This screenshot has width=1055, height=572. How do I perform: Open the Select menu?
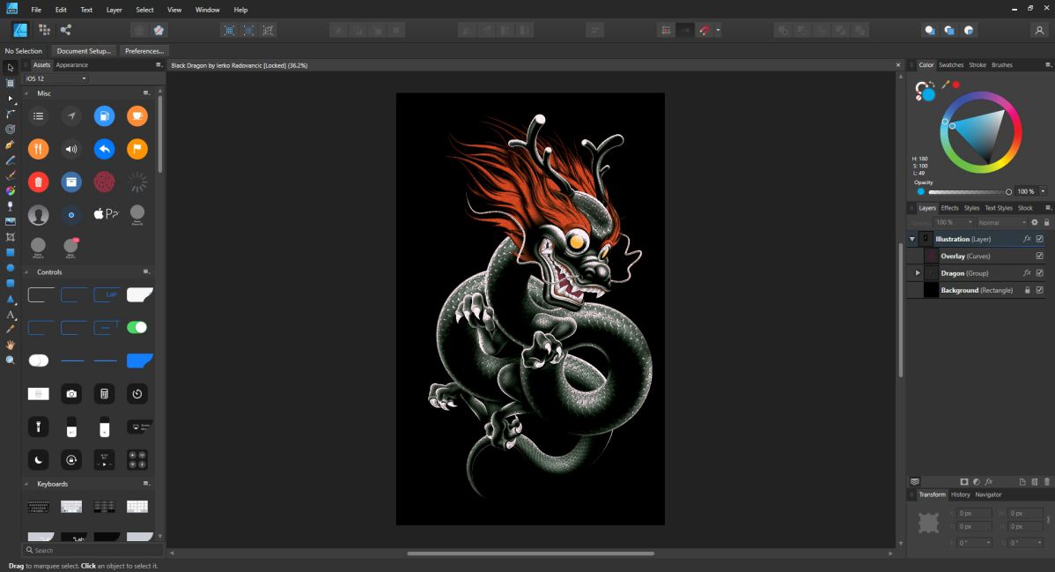click(144, 10)
